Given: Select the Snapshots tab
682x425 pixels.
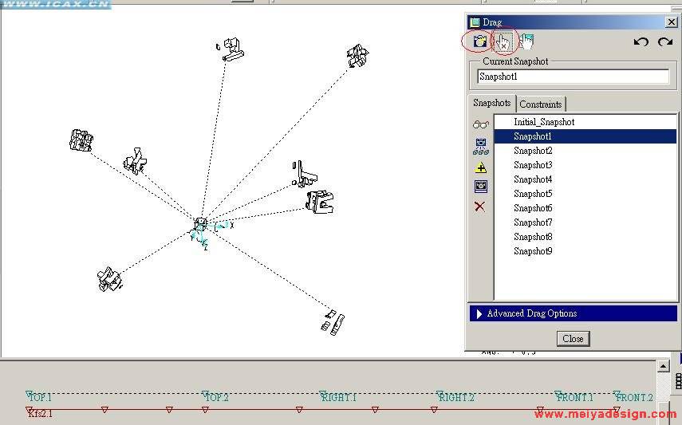Looking at the screenshot, I should click(x=491, y=103).
